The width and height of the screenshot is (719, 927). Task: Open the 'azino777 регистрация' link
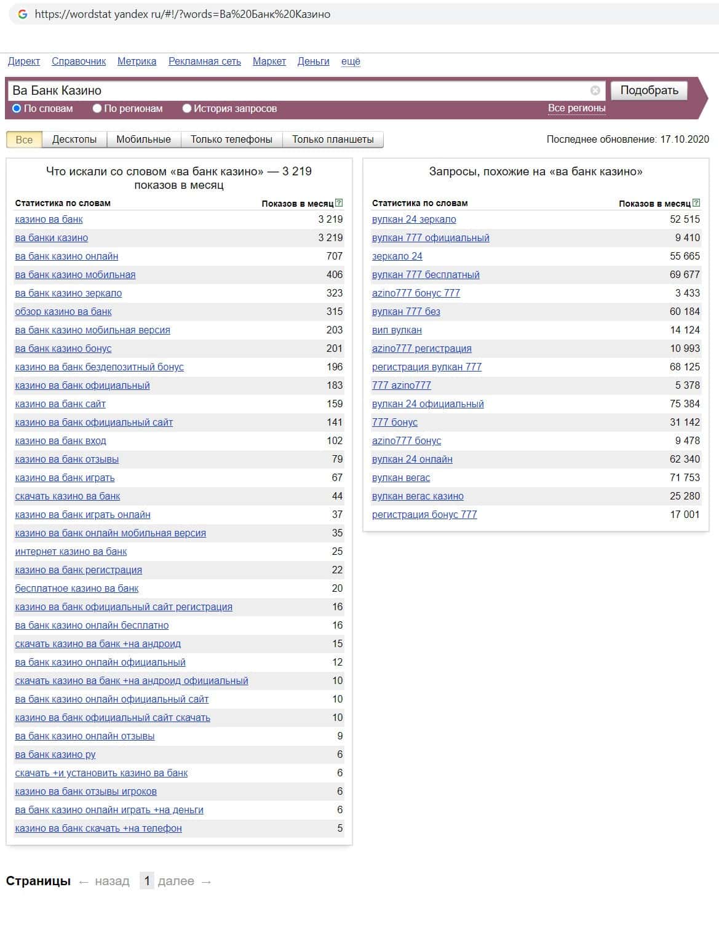point(422,349)
